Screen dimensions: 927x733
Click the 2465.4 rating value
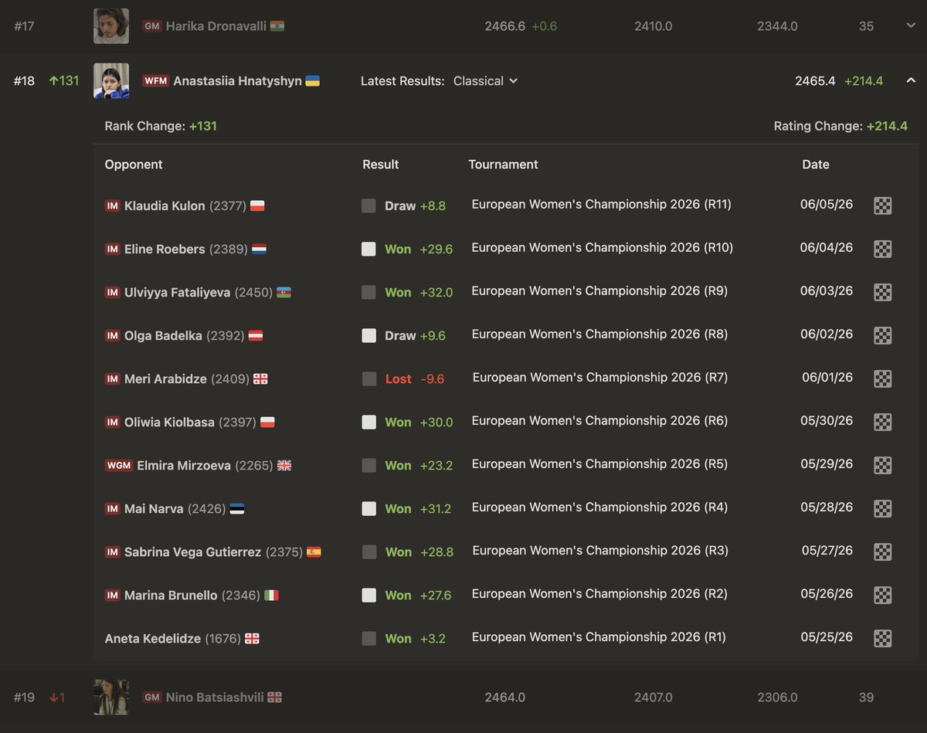coord(815,81)
